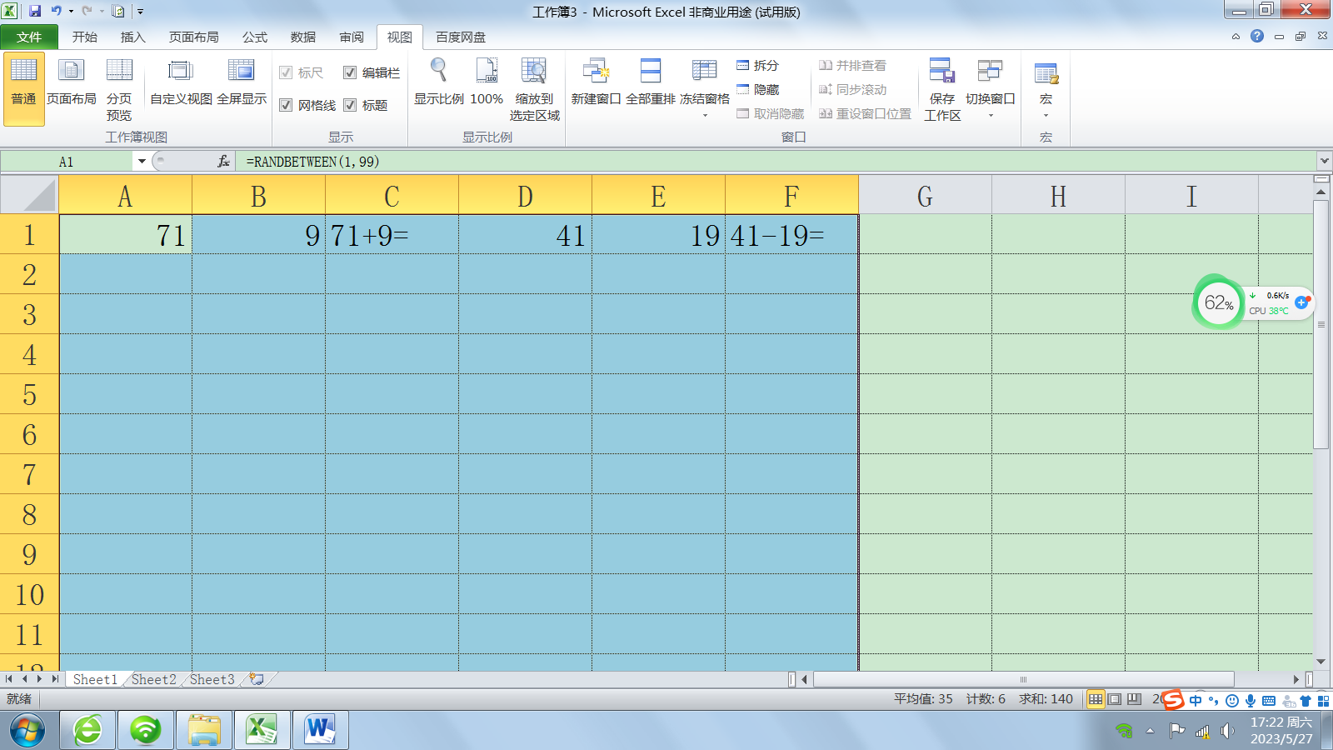Viewport: 1333px width, 750px height.
Task: Select cell F1 containing 41-19=
Action: [791, 235]
